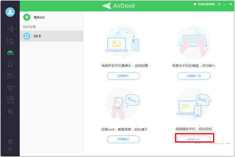Open the list menu icon at sidebar bottom
This screenshot has width=235, height=157.
pos(10,141)
